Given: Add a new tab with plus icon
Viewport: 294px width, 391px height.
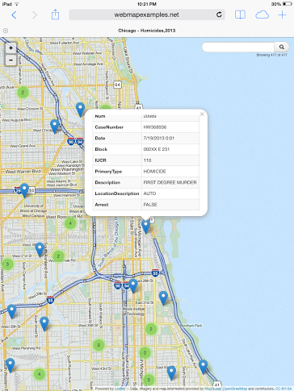Looking at the screenshot, I should tap(282, 15).
